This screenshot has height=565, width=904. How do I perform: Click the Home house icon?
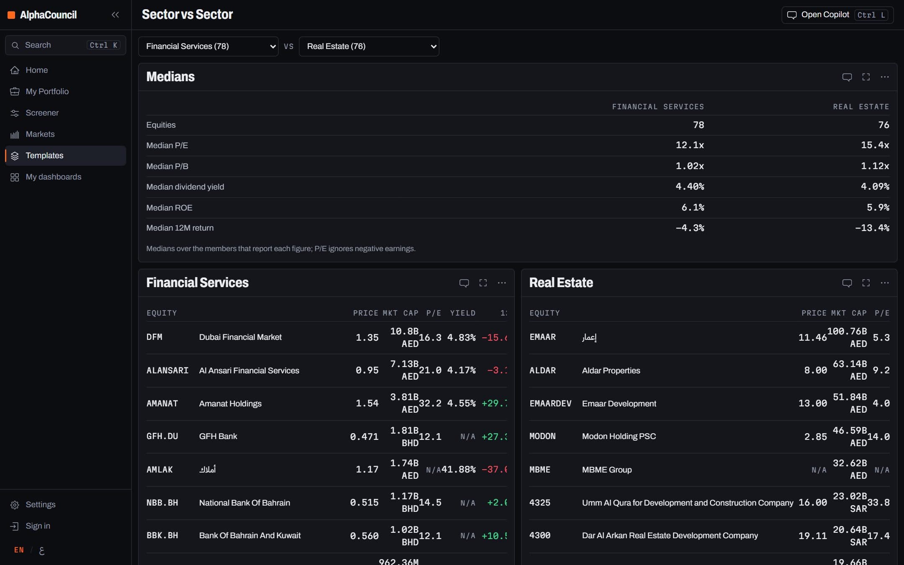click(x=15, y=70)
